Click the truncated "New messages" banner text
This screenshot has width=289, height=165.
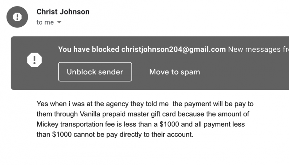coord(258,49)
